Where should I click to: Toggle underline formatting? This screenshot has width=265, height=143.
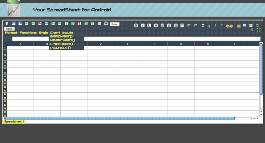pyautogui.click(x=149, y=25)
